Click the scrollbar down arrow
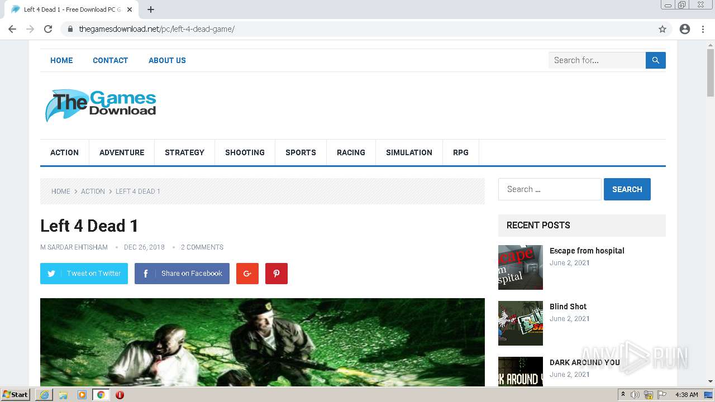 pyautogui.click(x=711, y=382)
